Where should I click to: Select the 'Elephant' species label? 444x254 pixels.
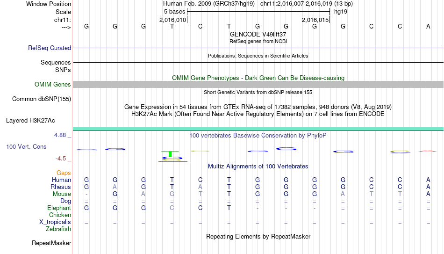pos(59,208)
